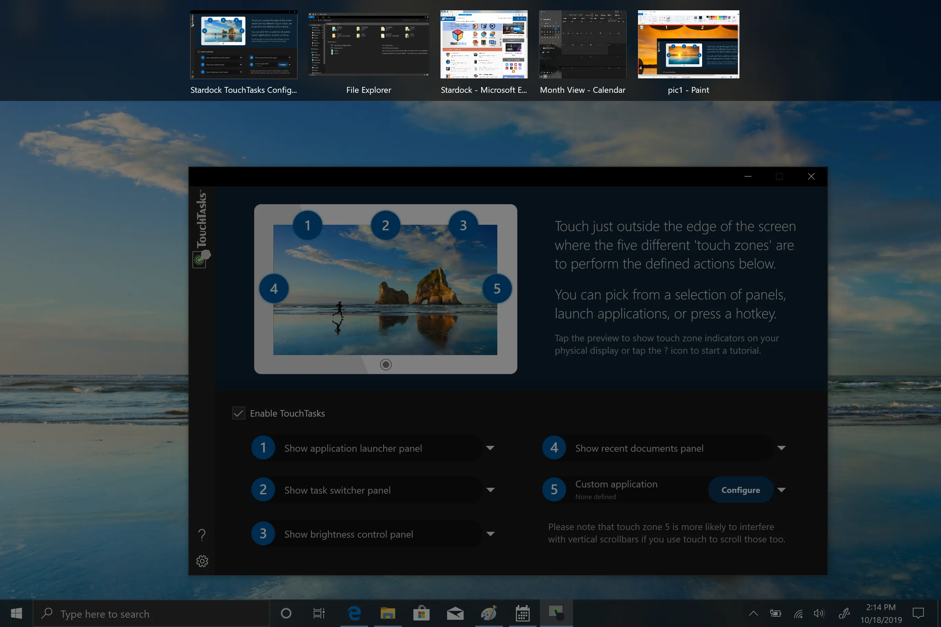The width and height of the screenshot is (941, 627).
Task: Click 'None defined' text under Custom application
Action: (595, 497)
